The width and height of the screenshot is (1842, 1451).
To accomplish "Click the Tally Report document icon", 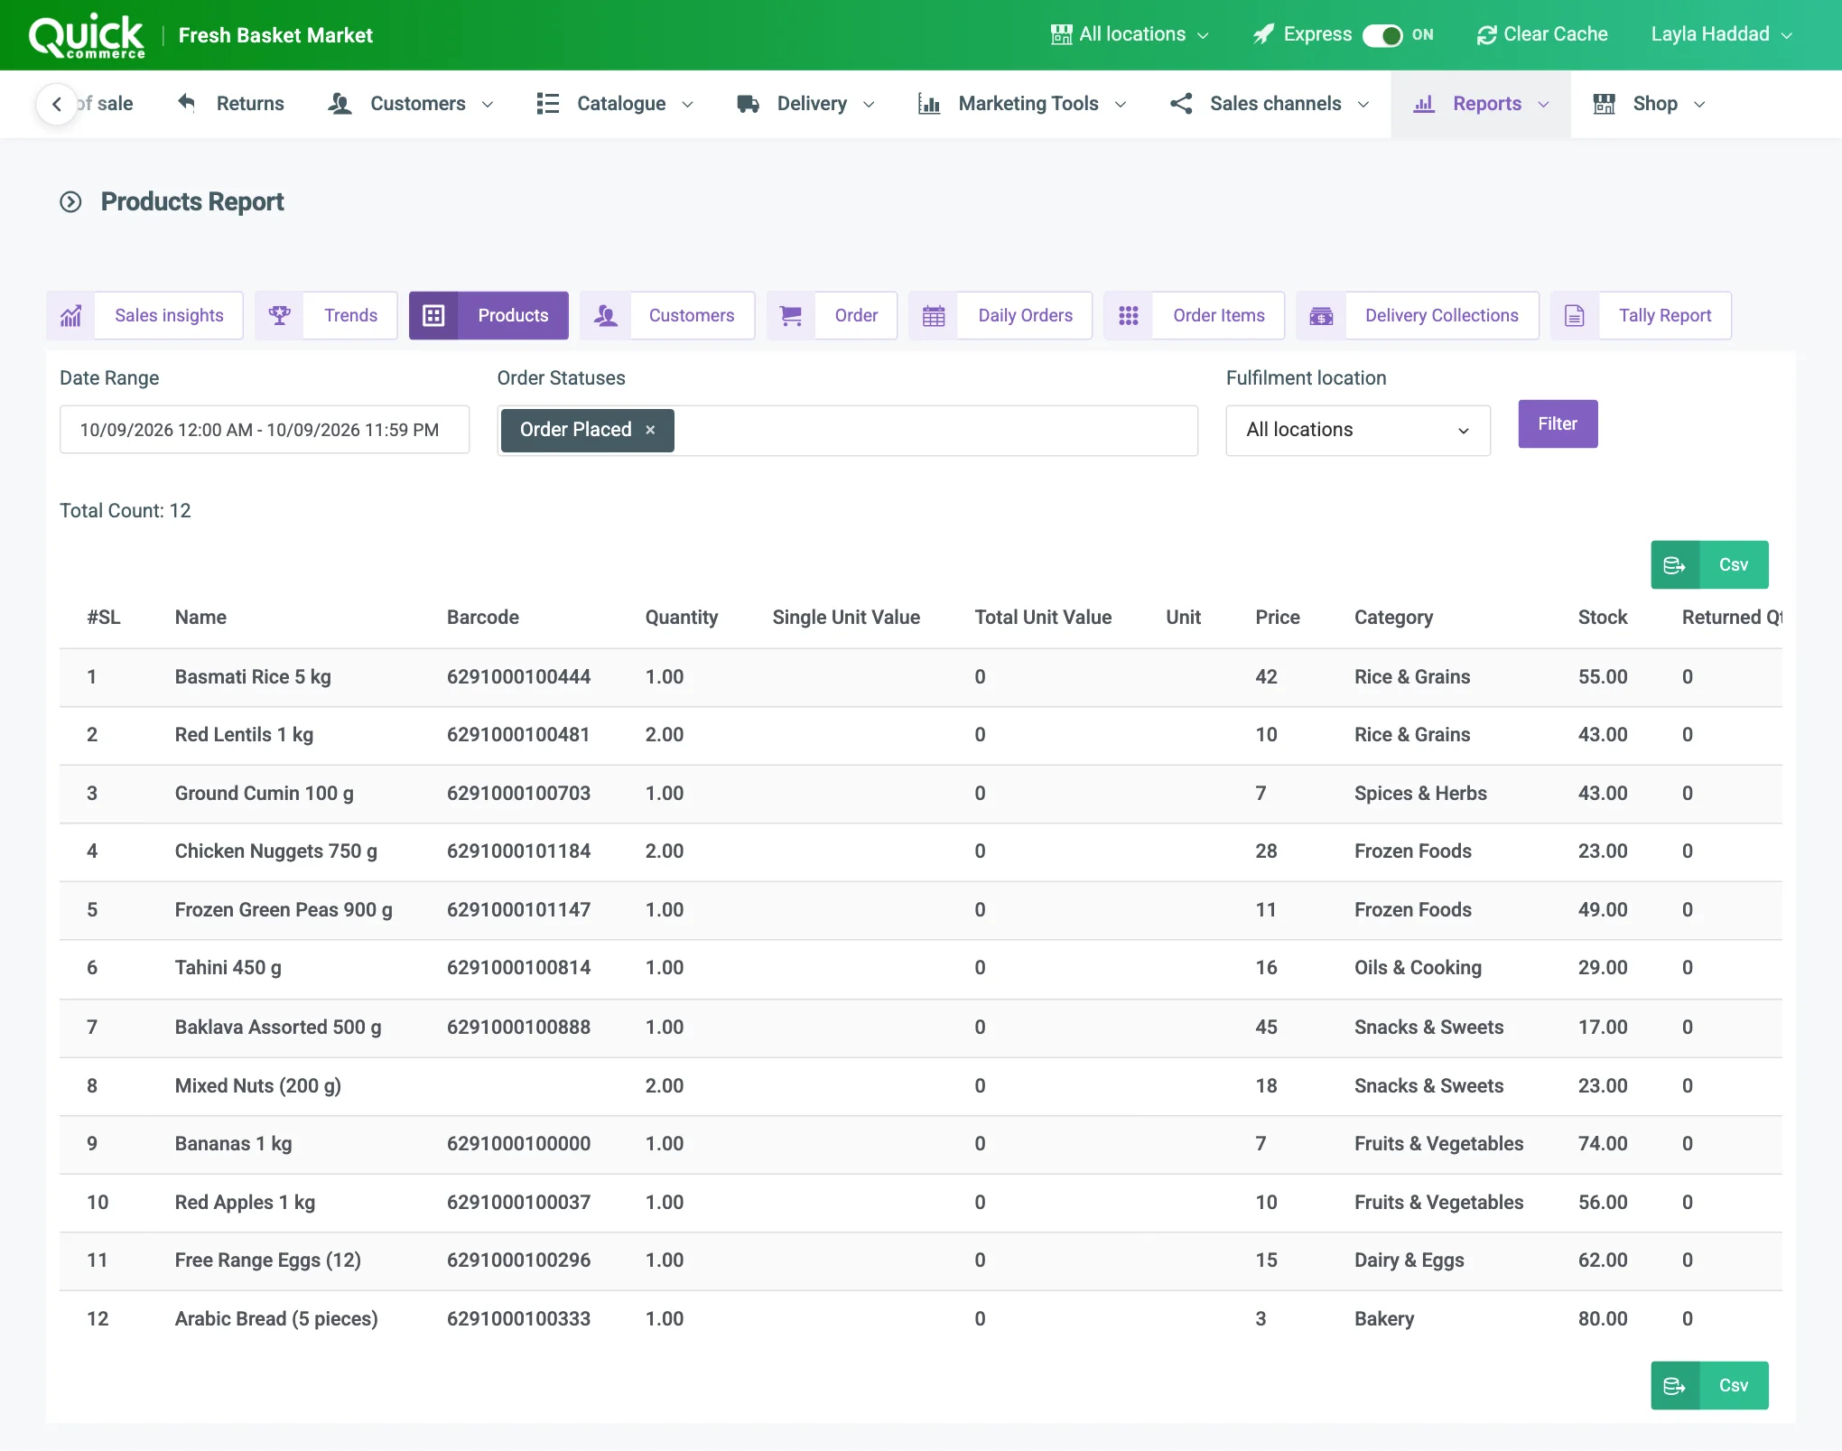I will click(x=1575, y=315).
